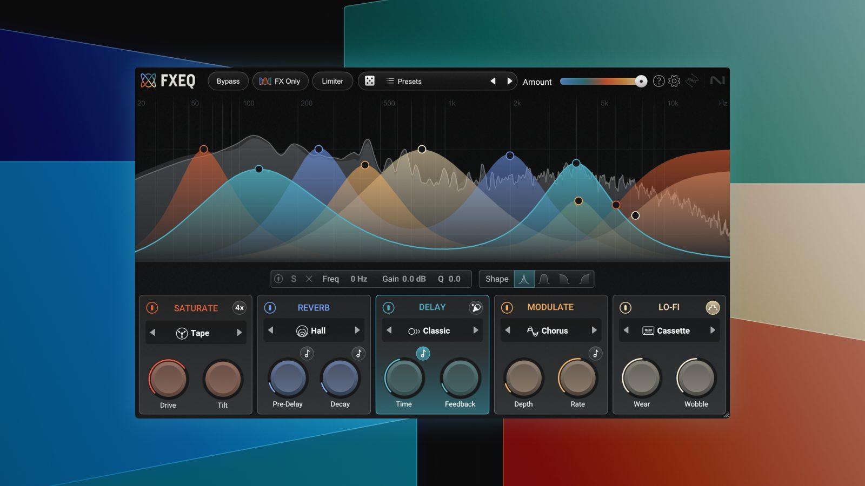The height and width of the screenshot is (486, 865).
Task: Click the Tape reel icon in Saturate
Action: [182, 334]
